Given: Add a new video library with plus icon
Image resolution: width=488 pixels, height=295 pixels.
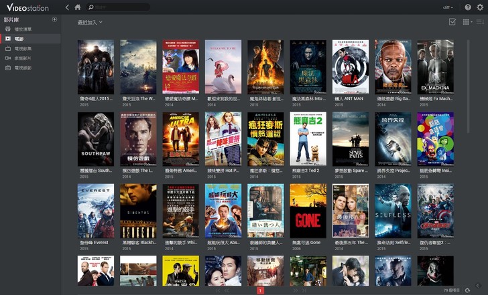Looking at the screenshot, I should [x=54, y=19].
